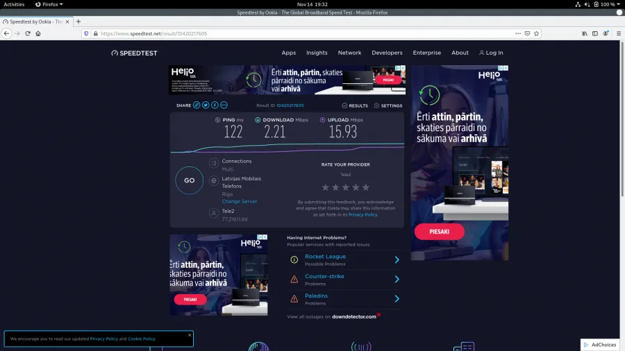Reload the current page
This screenshot has width=625, height=351.
[28, 33]
